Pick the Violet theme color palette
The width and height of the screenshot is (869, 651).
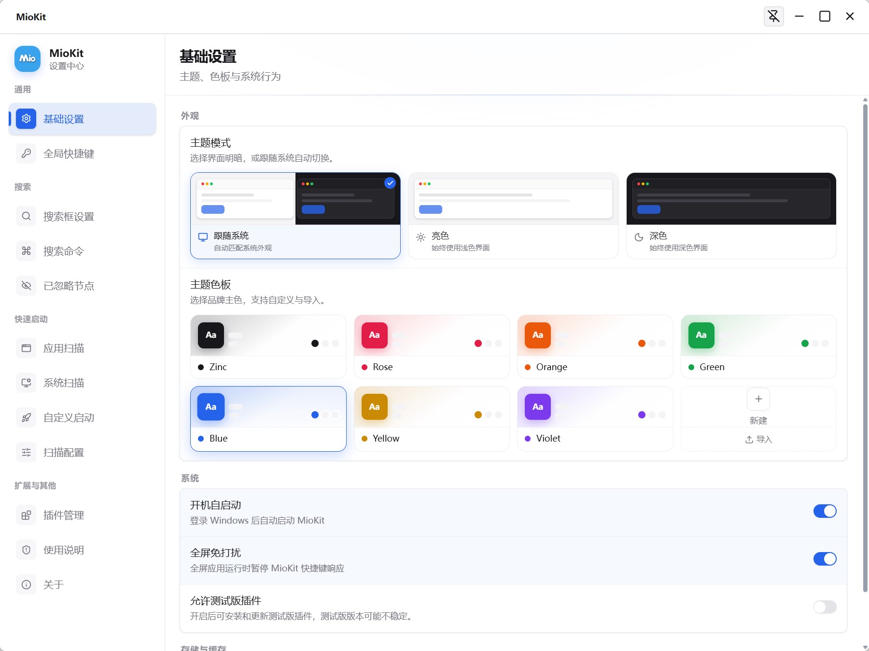595,419
